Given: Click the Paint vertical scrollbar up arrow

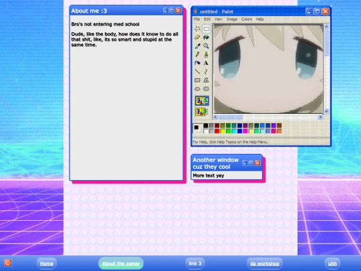Looking at the screenshot, I should pos(326,27).
